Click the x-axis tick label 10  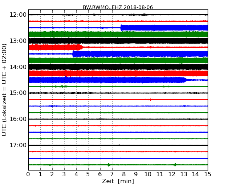[x=148, y=174]
